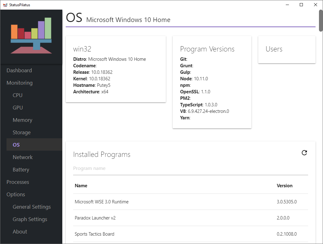The height and width of the screenshot is (244, 323).
Task: Select the OS sidebar item
Action: coord(34,144)
